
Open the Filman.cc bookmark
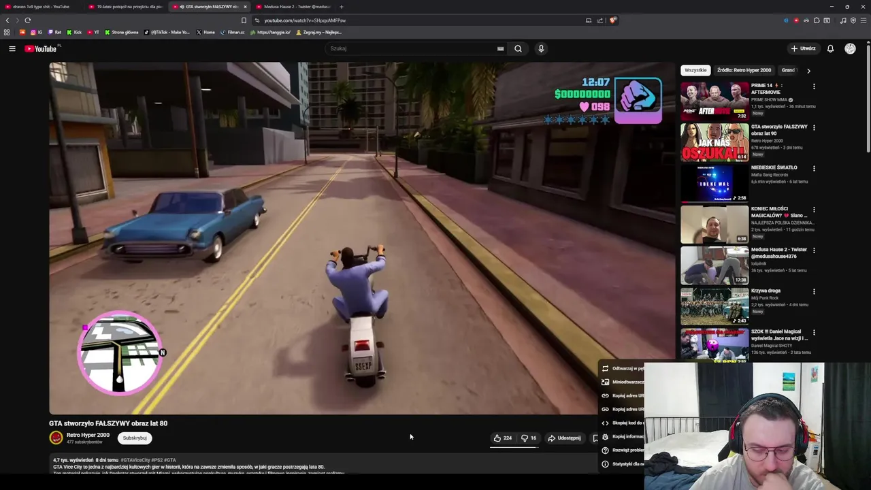point(232,32)
